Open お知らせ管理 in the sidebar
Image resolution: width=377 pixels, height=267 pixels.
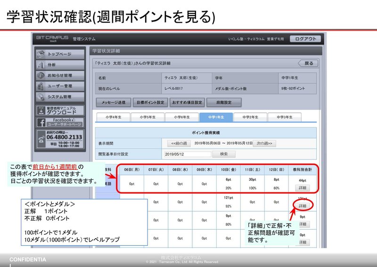60,75
